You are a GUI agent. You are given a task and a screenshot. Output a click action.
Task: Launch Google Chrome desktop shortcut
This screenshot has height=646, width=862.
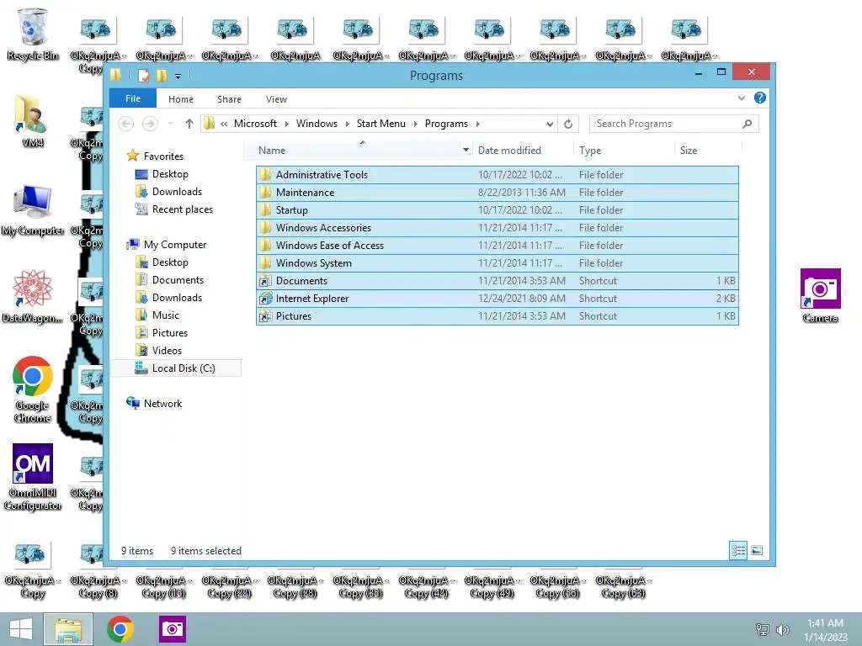[33, 389]
